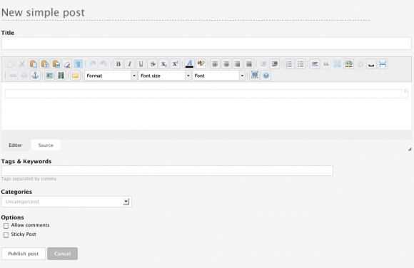Insert page break icon
Image resolution: width=414 pixels, height=268 pixels.
pos(383,64)
